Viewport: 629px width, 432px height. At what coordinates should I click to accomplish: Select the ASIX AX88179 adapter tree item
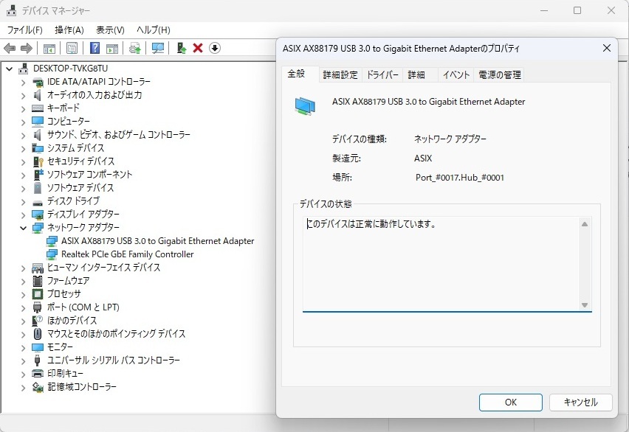[x=157, y=241]
